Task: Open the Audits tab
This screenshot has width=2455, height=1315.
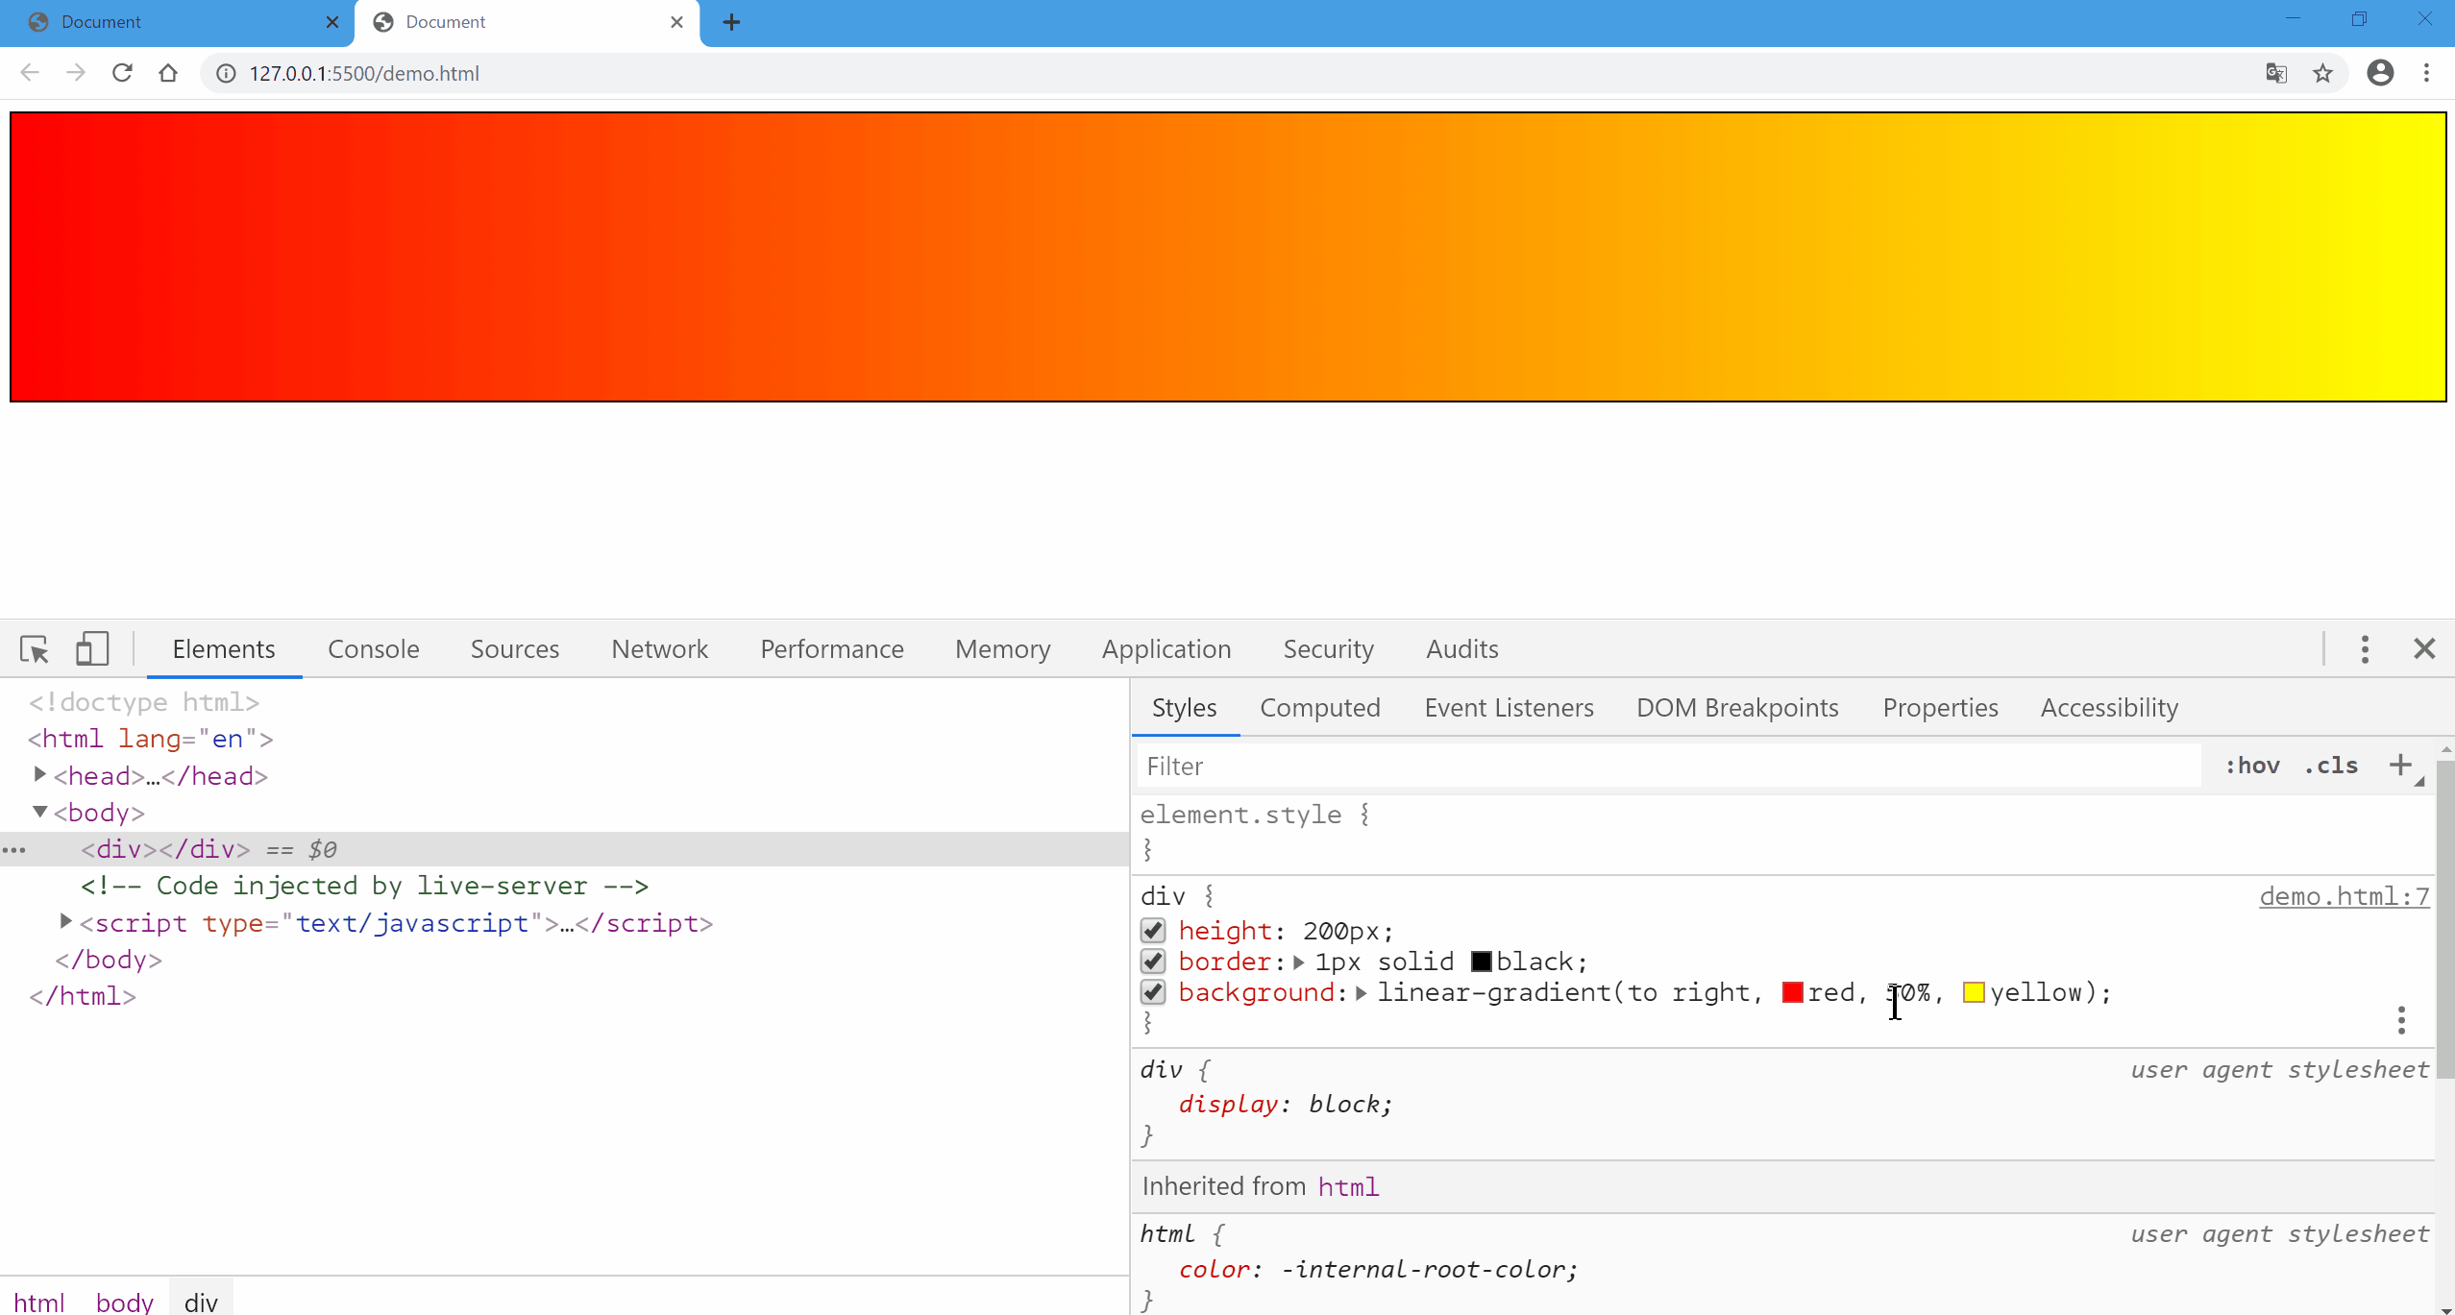Action: click(1462, 649)
